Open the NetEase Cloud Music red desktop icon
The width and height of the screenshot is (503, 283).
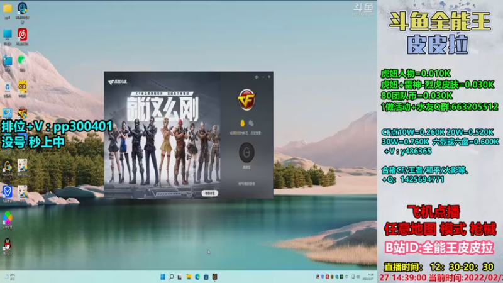[22, 35]
